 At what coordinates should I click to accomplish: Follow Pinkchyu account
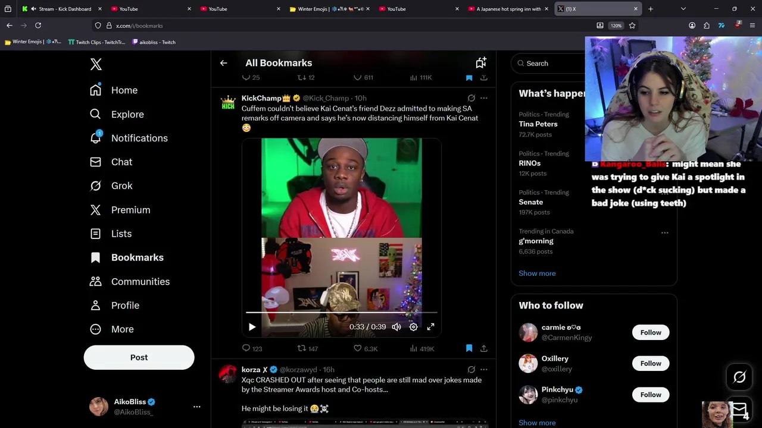651,395
